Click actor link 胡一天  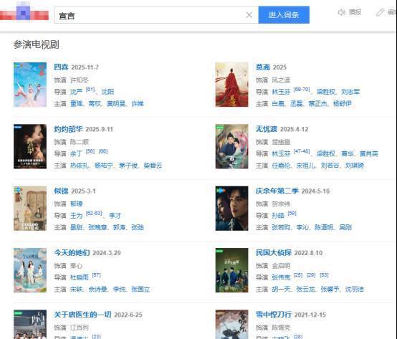coord(281,289)
